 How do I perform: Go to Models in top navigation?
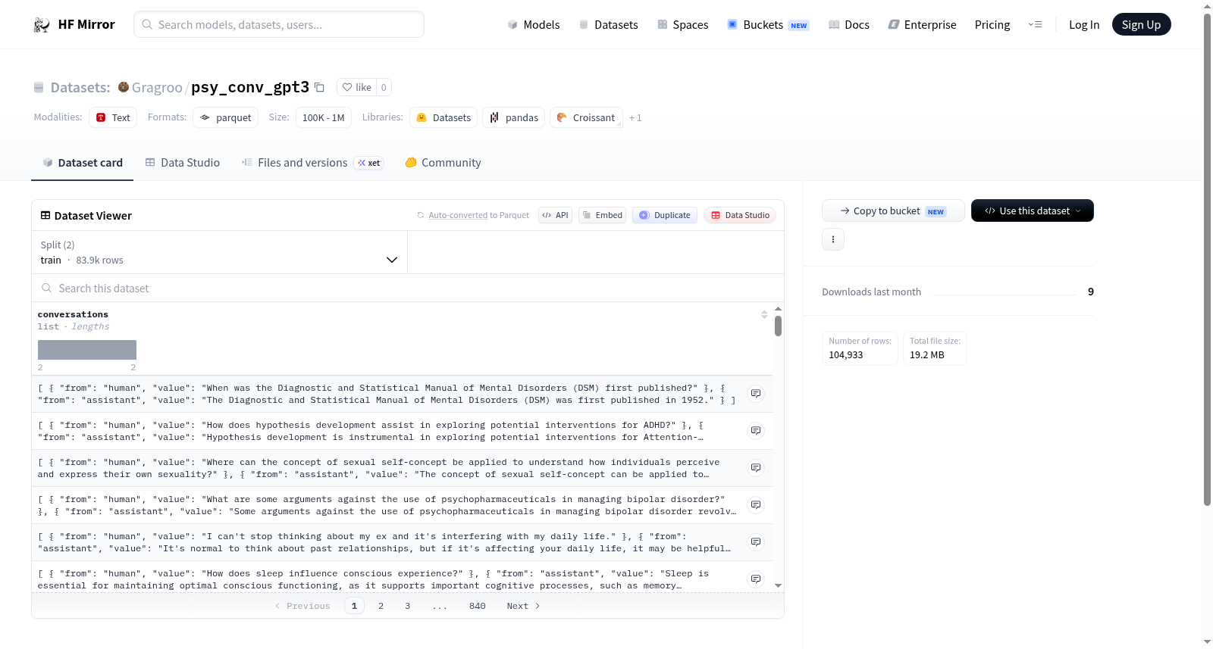(x=534, y=24)
